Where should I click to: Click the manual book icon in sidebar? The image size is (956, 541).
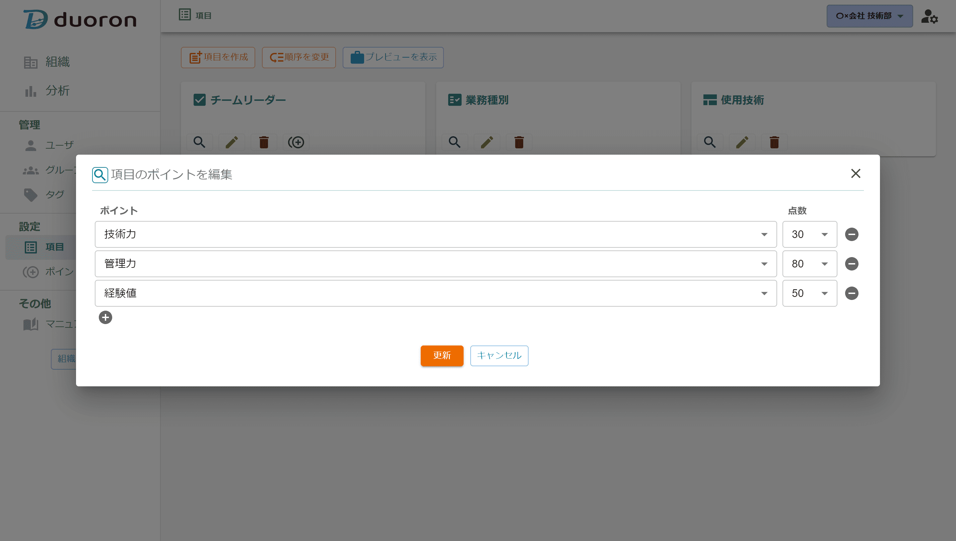point(31,324)
